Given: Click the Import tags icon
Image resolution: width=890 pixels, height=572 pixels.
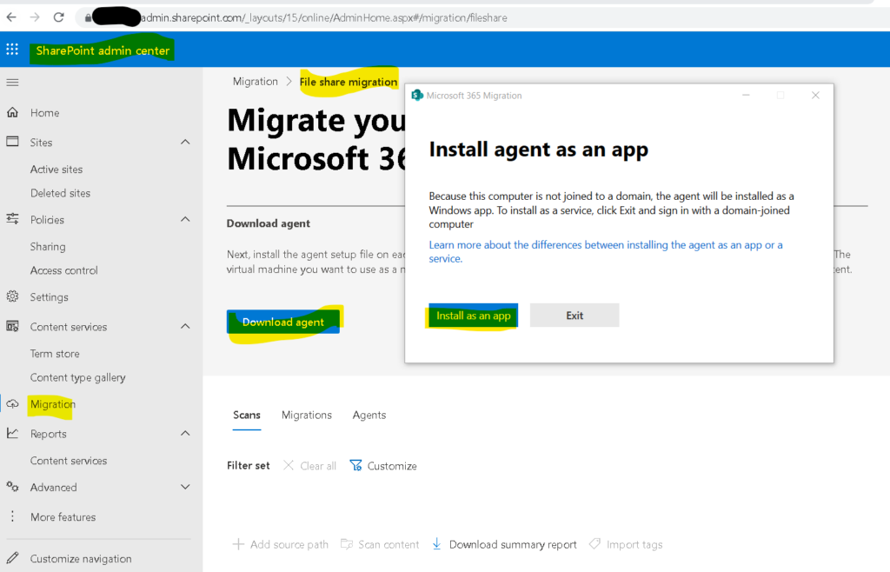Looking at the screenshot, I should pos(594,543).
